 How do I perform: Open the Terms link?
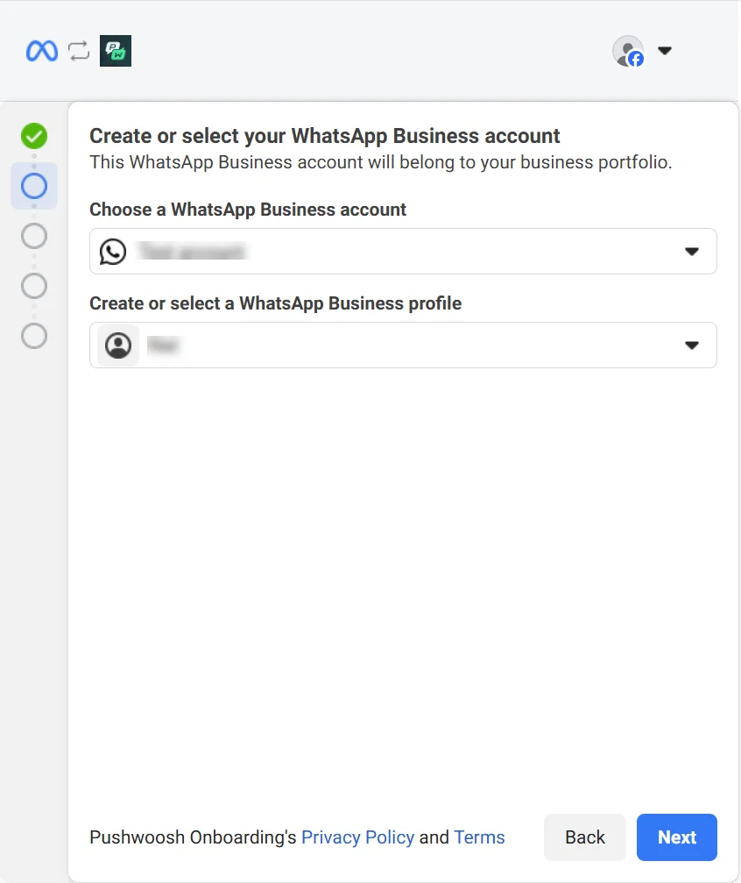point(479,837)
